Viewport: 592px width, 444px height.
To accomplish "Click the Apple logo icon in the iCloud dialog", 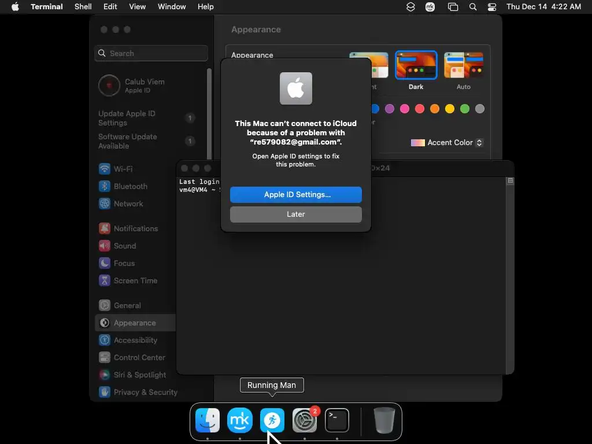I will point(295,88).
